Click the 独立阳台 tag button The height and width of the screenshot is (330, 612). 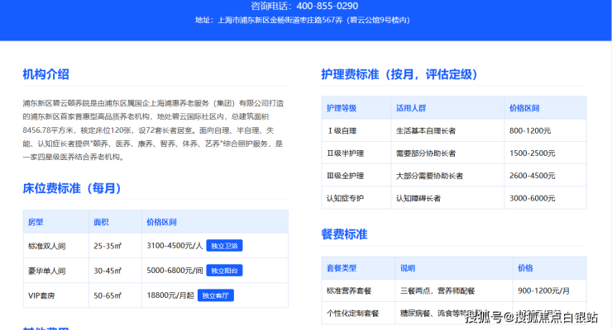pyautogui.click(x=224, y=271)
